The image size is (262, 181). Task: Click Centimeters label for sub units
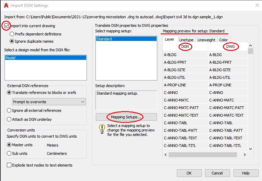tap(57, 153)
